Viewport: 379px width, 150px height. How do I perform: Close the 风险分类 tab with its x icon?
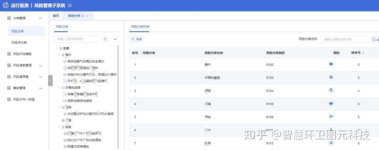click(87, 16)
